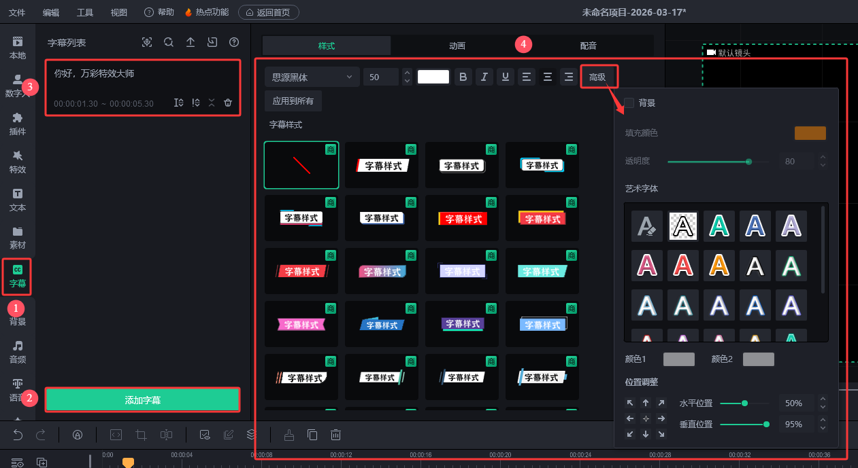Increase the 水平位置 percentage stepper
The image size is (858, 468).
(823, 399)
